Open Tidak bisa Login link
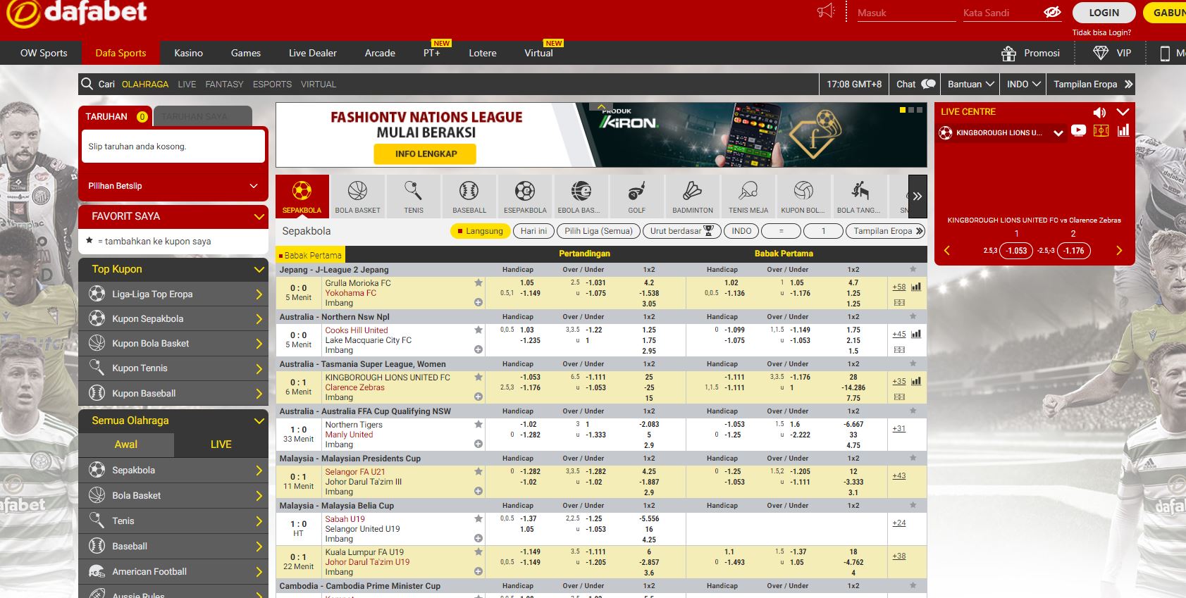 coord(1101,32)
